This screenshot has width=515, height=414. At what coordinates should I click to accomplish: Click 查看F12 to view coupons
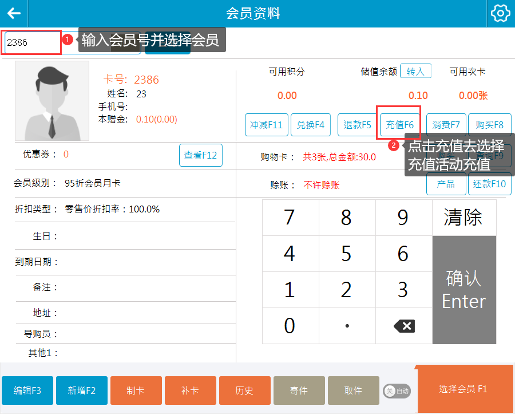tap(200, 155)
